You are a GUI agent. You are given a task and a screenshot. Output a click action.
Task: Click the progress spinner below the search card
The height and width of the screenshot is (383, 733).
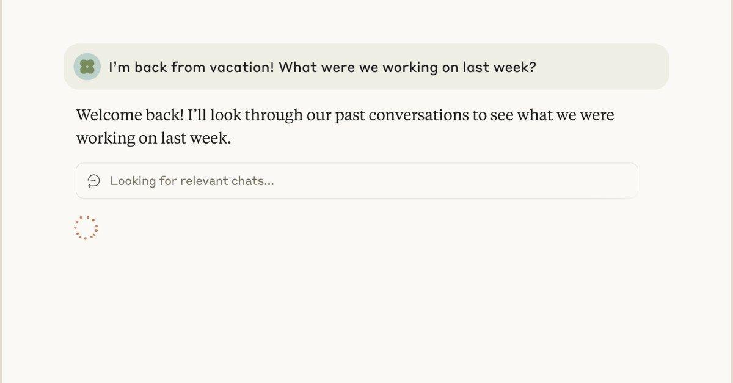[87, 227]
